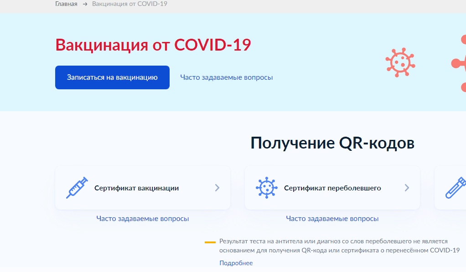Click the blue virus icon on recovered certificate card
Viewport: 466px width, 272px height.
click(266, 188)
